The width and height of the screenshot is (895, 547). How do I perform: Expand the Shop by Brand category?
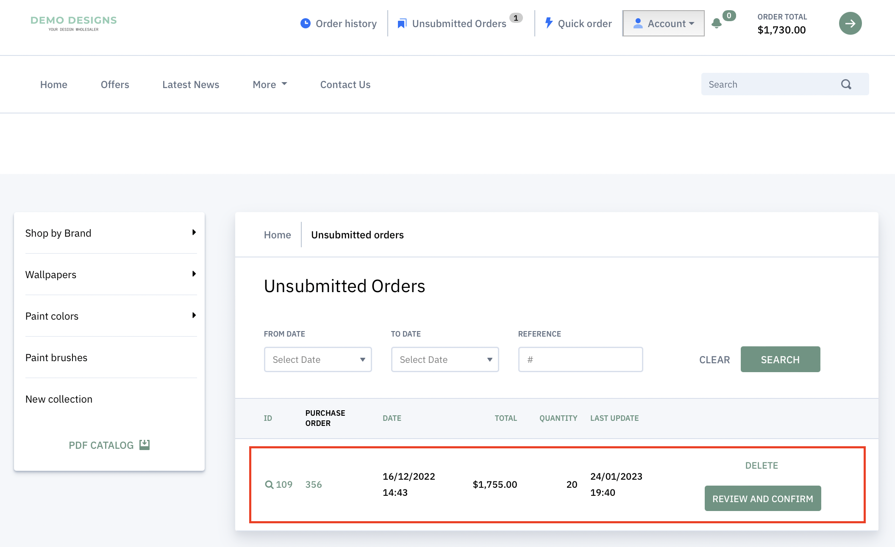pos(110,233)
